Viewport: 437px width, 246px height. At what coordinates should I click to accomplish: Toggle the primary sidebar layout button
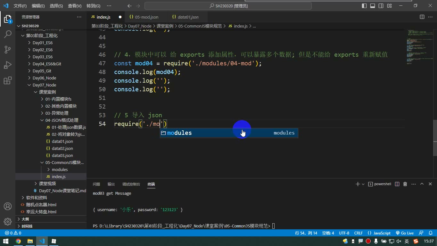(364, 6)
